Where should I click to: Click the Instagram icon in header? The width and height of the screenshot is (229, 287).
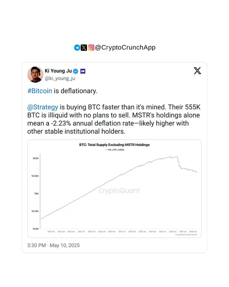point(91,48)
